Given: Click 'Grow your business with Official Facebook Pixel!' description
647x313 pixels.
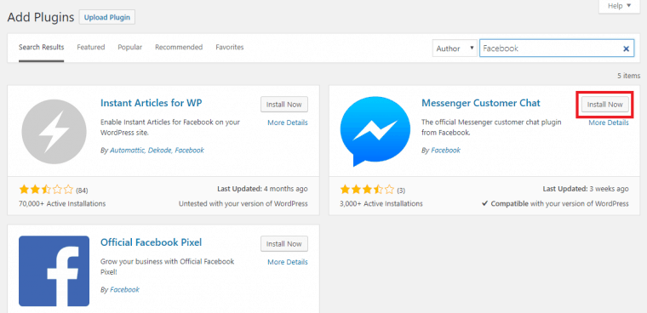Looking at the screenshot, I should point(167,267).
